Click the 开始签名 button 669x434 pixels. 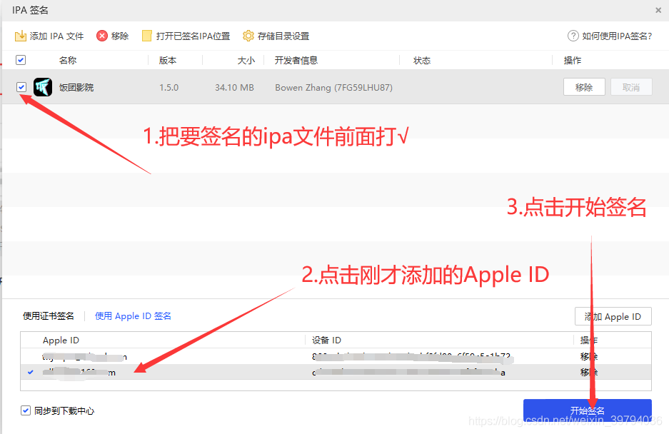coord(588,410)
